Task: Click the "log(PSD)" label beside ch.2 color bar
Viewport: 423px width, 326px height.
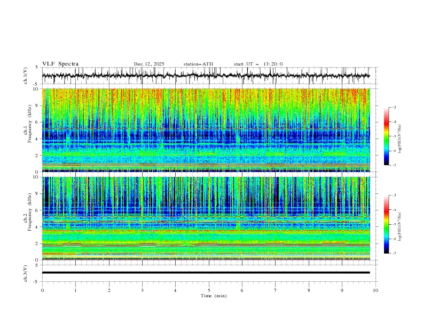Action: 400,226
